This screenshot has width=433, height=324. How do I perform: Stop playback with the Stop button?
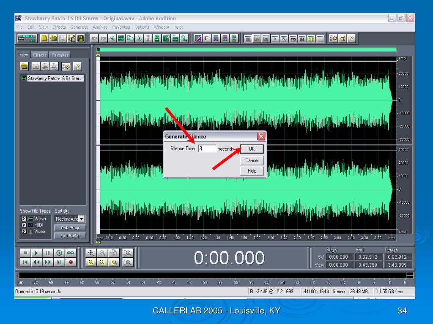coord(25,253)
